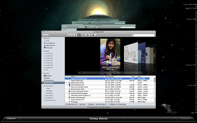
Task: Collapse the PLACES sidebar section
Action: pyautogui.click(x=43, y=73)
